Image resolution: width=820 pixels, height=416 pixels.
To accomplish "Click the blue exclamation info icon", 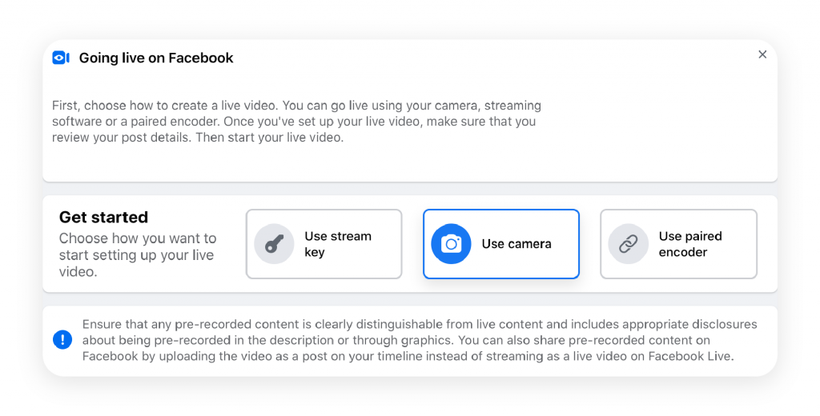I will tap(62, 340).
